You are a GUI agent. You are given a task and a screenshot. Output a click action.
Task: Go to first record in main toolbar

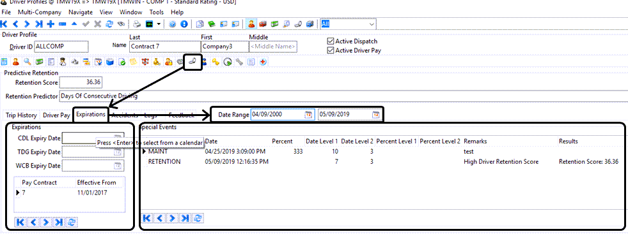click(4, 24)
